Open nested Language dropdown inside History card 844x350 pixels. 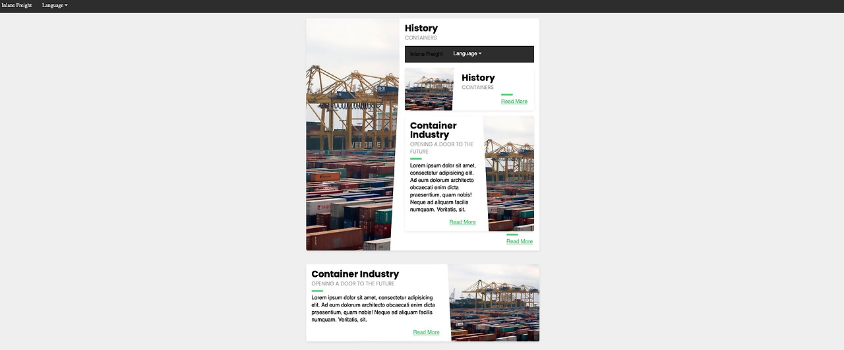point(467,53)
